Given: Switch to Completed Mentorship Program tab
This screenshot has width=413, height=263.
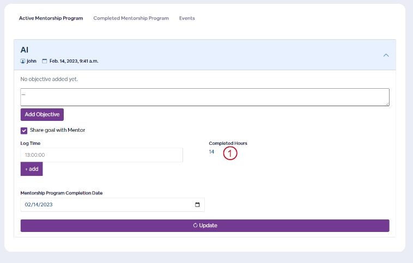Looking at the screenshot, I should [131, 18].
